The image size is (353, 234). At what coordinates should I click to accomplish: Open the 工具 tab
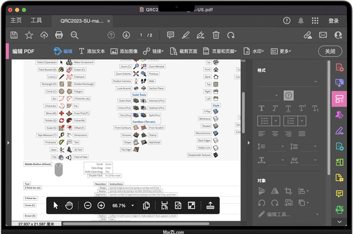tap(36, 21)
